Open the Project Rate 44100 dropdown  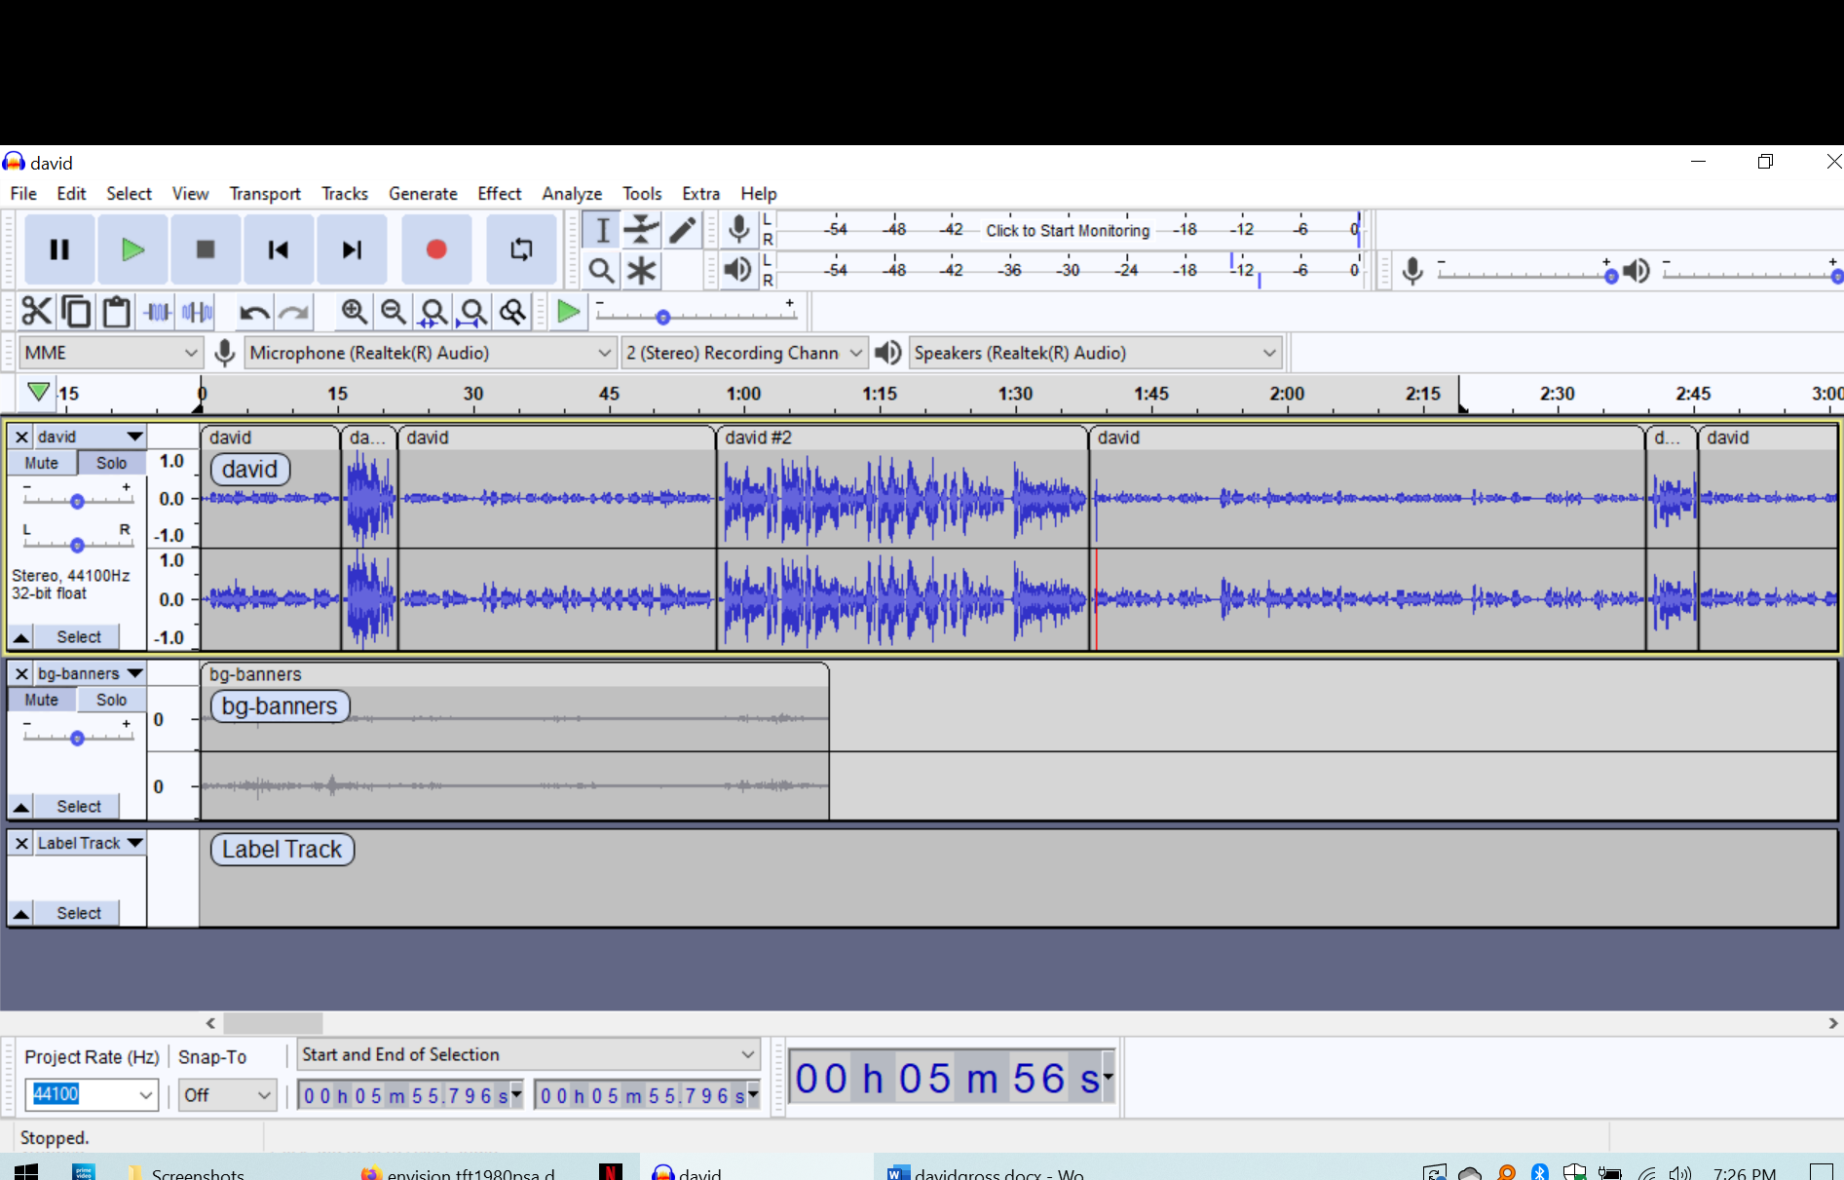145,1095
